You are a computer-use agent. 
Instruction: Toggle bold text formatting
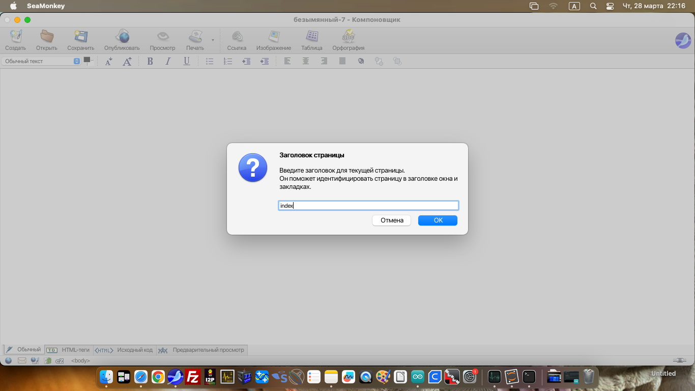coord(150,61)
